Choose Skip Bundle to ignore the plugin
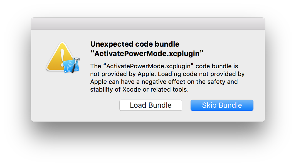296x166 pixels. click(222, 105)
